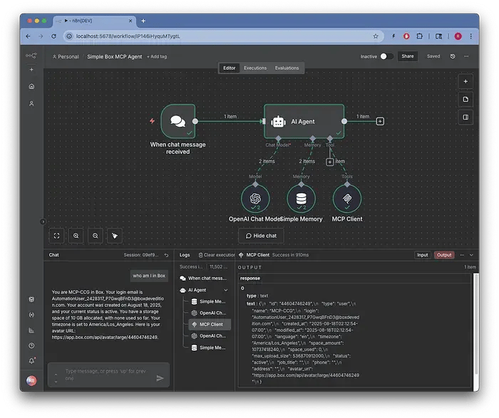The height and width of the screenshot is (418, 499).
Task: Select the second OpenAI Ch... log entry
Action: (210, 335)
